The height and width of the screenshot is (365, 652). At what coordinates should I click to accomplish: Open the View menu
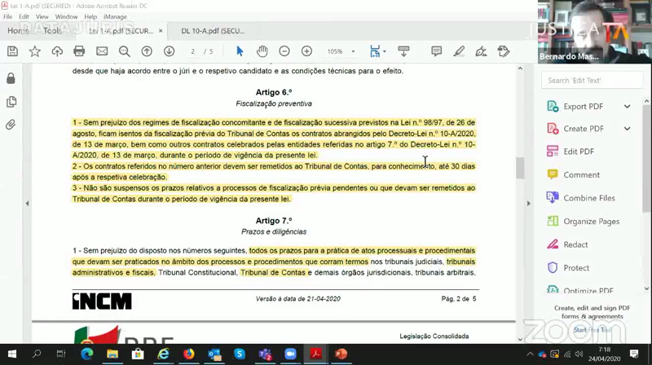[42, 16]
